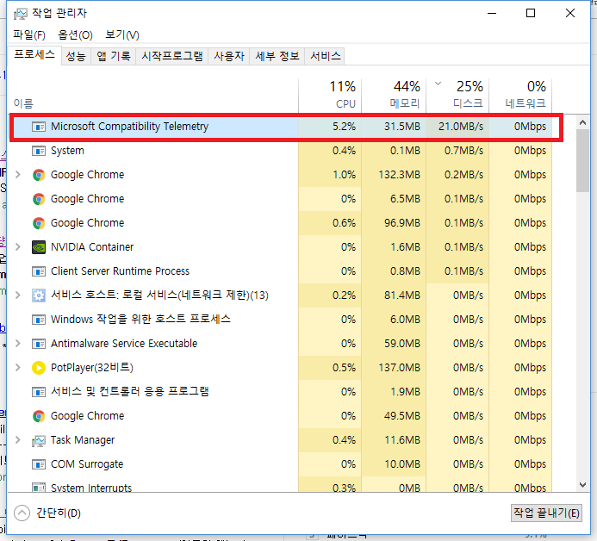Click the Windows 작업을 위한 호스트 프로세스 icon
This screenshot has height=541, width=597.
(x=39, y=320)
